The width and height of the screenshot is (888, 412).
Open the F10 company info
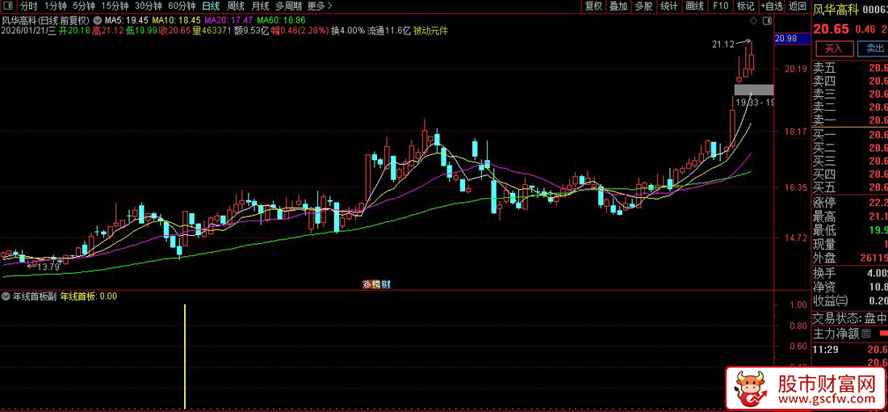(x=720, y=6)
